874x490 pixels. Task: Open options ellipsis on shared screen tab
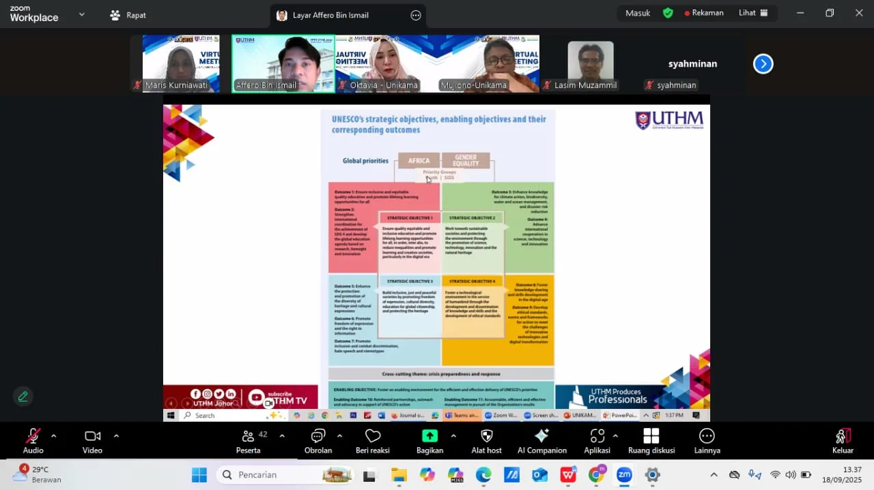416,15
